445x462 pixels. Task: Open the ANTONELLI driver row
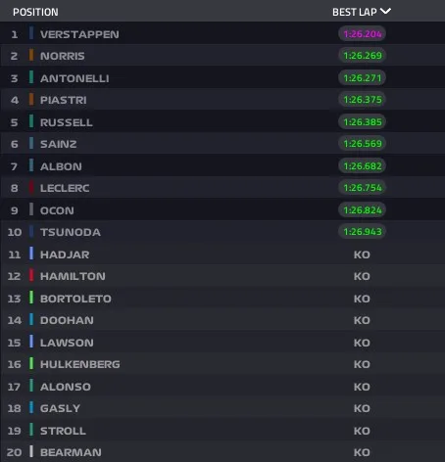(x=222, y=77)
